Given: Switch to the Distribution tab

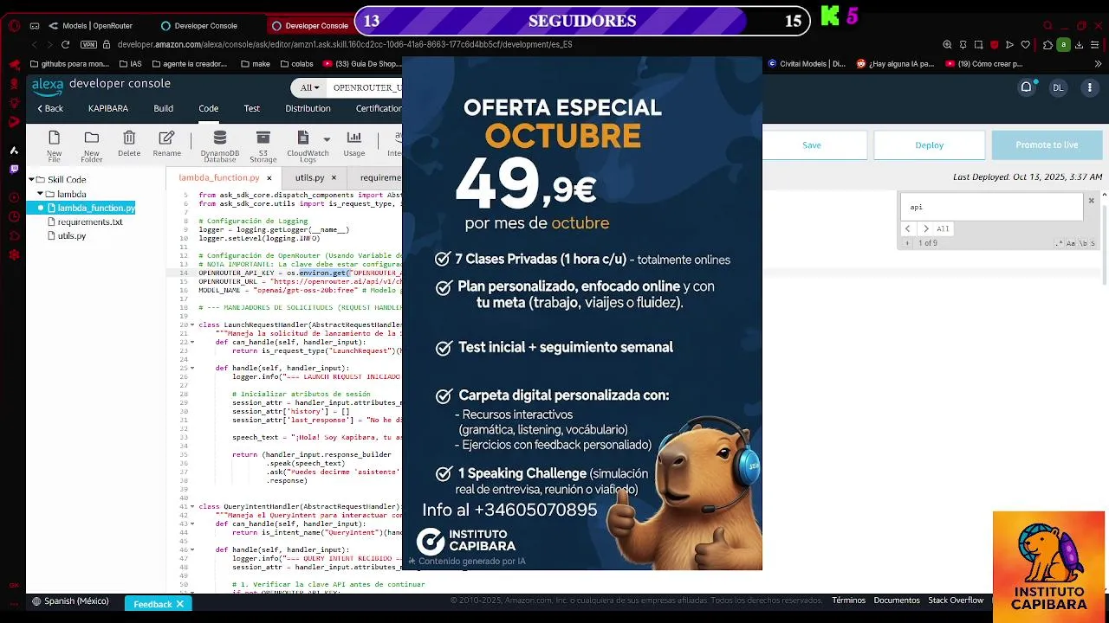Looking at the screenshot, I should click(308, 108).
